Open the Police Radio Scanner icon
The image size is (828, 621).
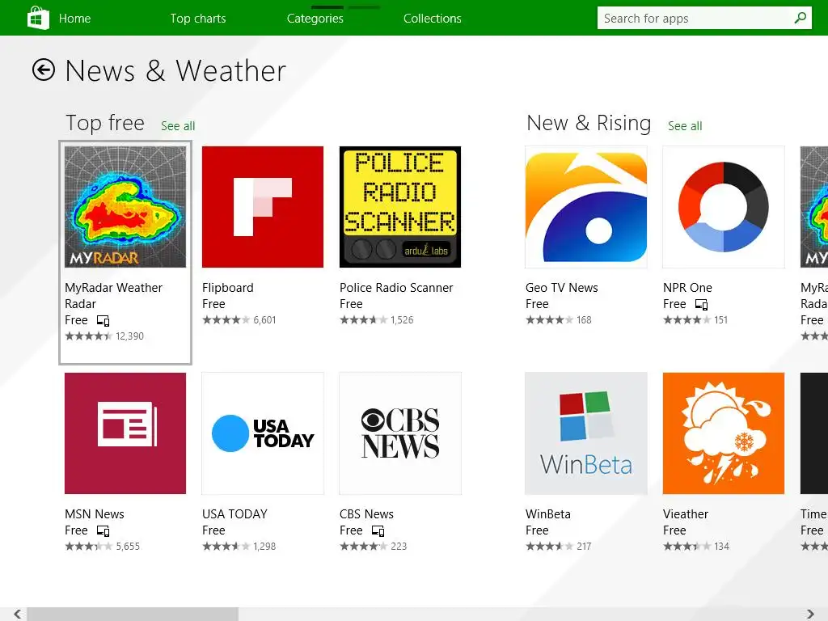(400, 207)
